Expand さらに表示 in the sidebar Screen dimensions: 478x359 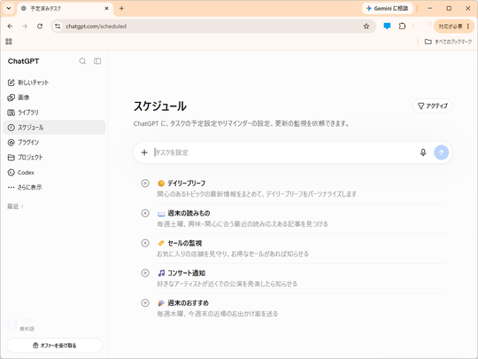[x=25, y=187]
